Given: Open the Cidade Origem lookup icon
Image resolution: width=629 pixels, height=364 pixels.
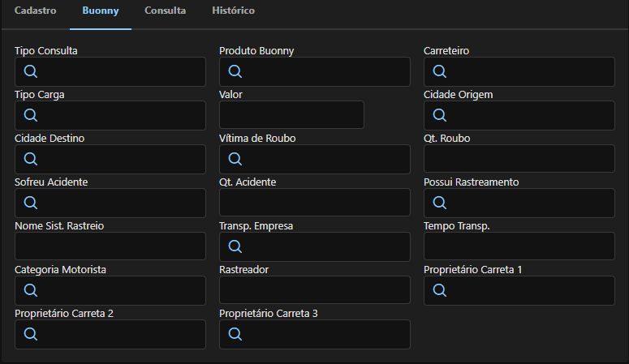Looking at the screenshot, I should (440, 115).
